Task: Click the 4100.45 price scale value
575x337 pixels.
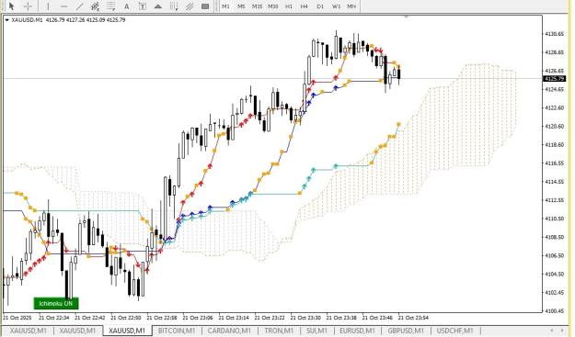Action: click(555, 311)
